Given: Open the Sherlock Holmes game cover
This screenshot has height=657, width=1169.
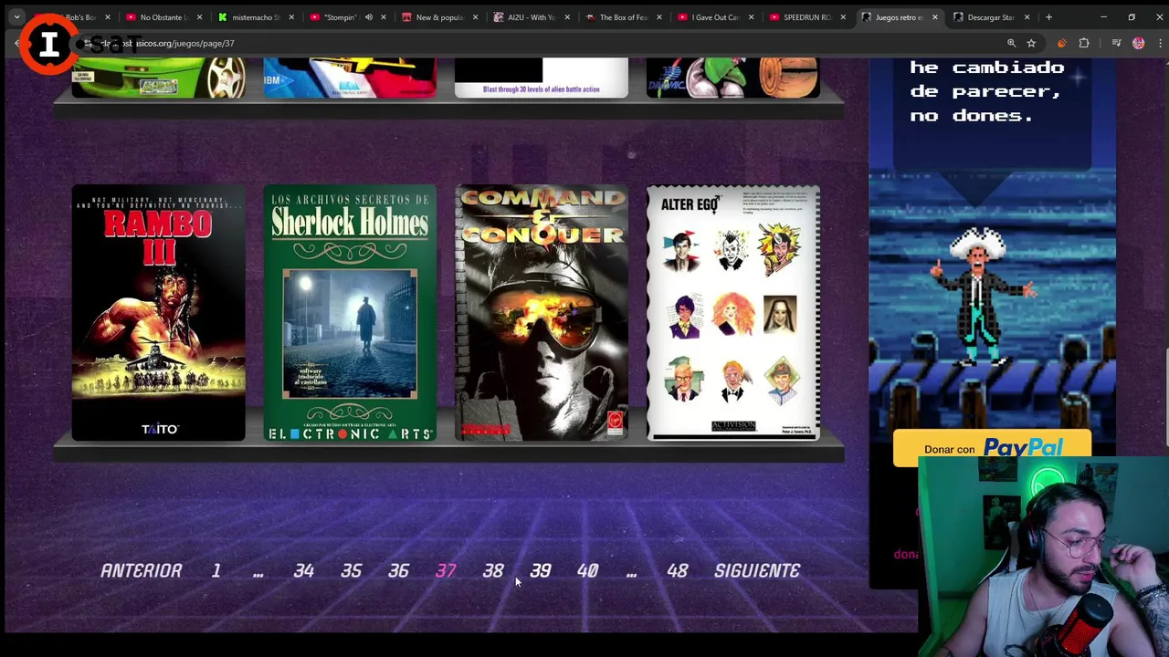Looking at the screenshot, I should pyautogui.click(x=350, y=313).
